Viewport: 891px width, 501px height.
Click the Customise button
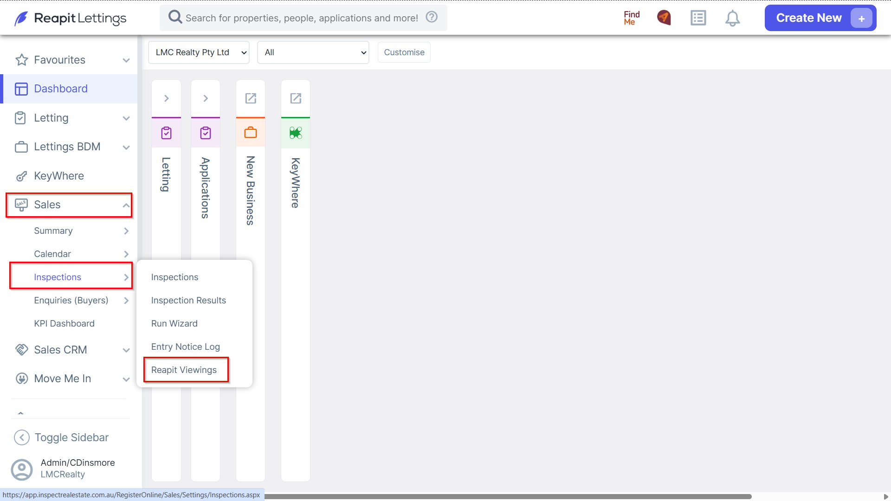(x=404, y=52)
